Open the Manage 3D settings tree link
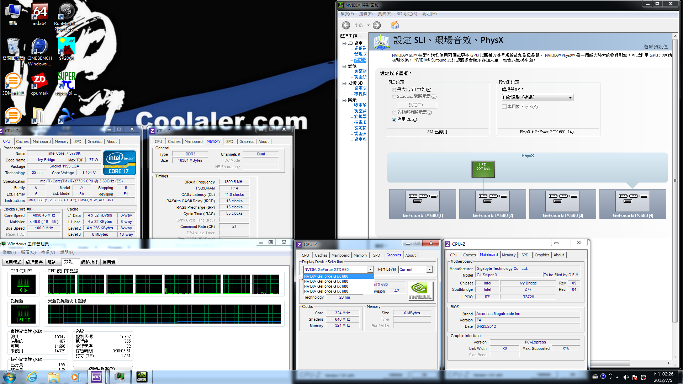683x384 pixels. tap(360, 54)
